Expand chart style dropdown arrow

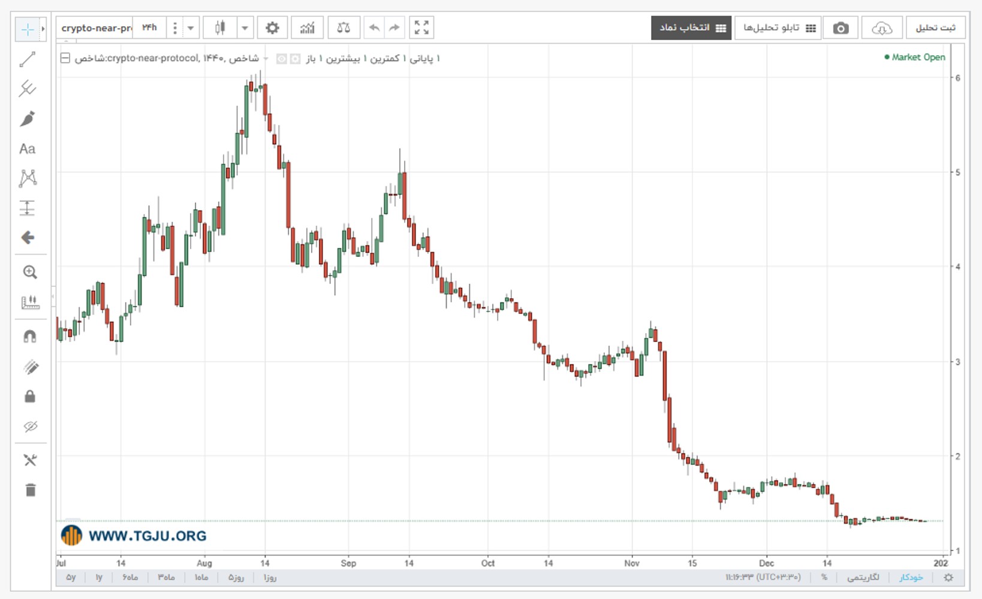coord(245,28)
